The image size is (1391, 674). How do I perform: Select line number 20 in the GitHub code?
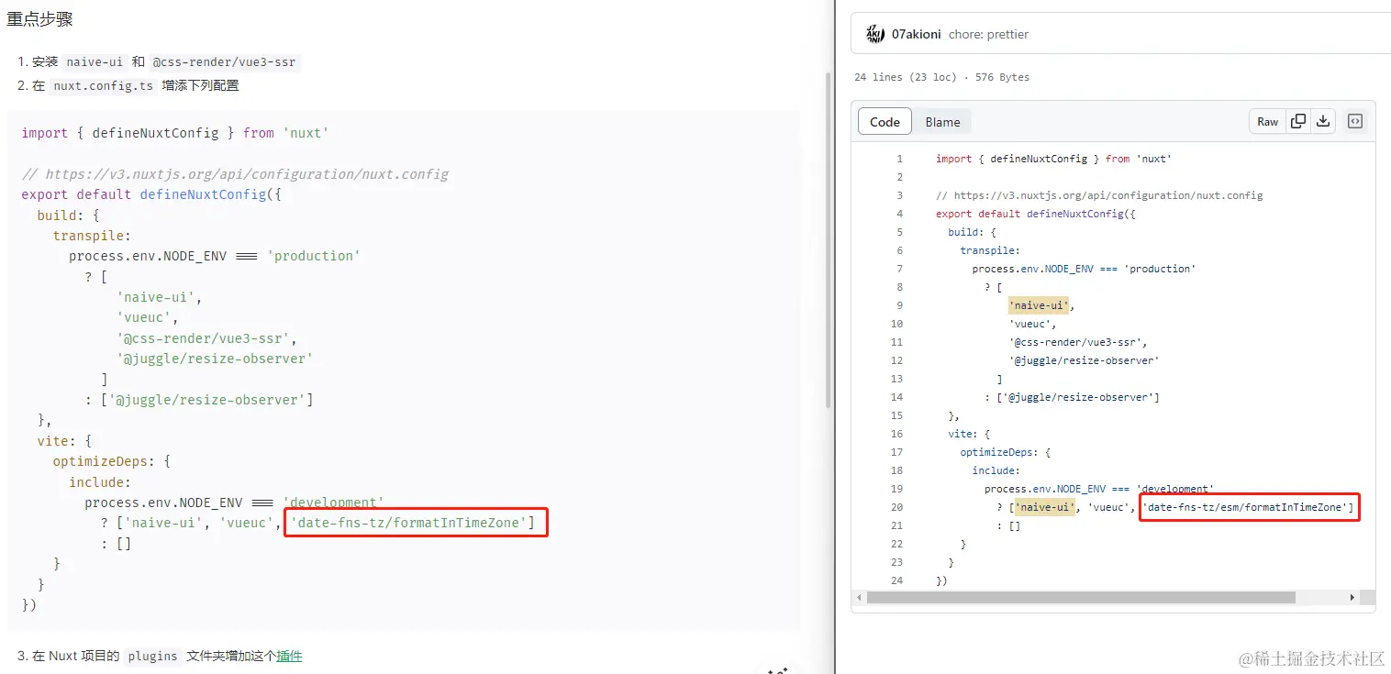[x=896, y=507]
